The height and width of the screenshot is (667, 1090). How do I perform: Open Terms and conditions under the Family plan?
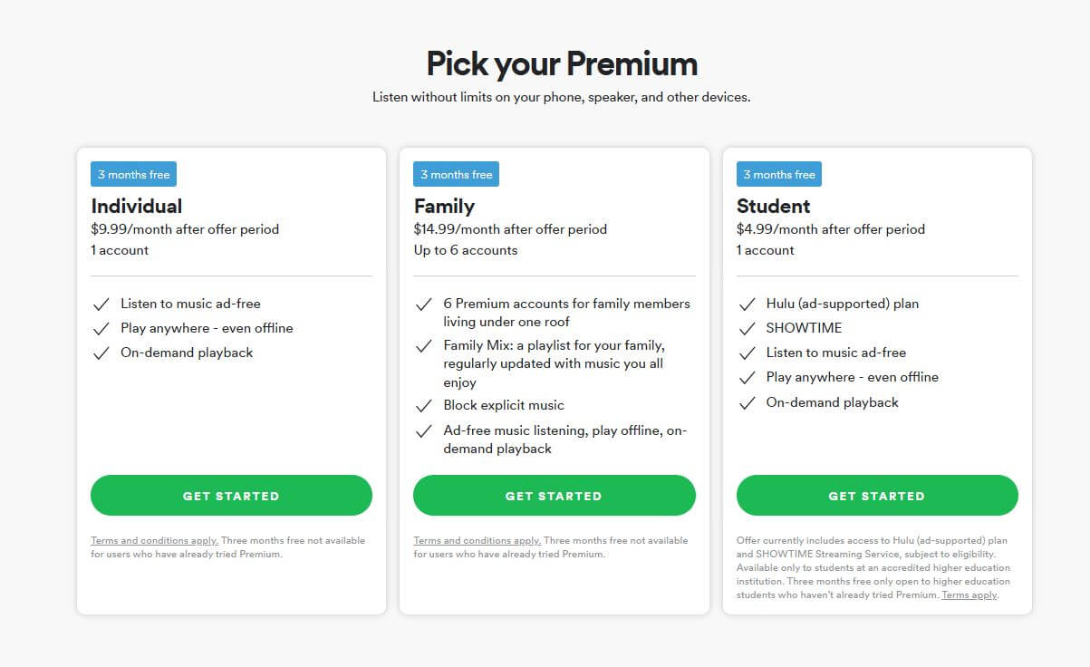[x=477, y=539]
